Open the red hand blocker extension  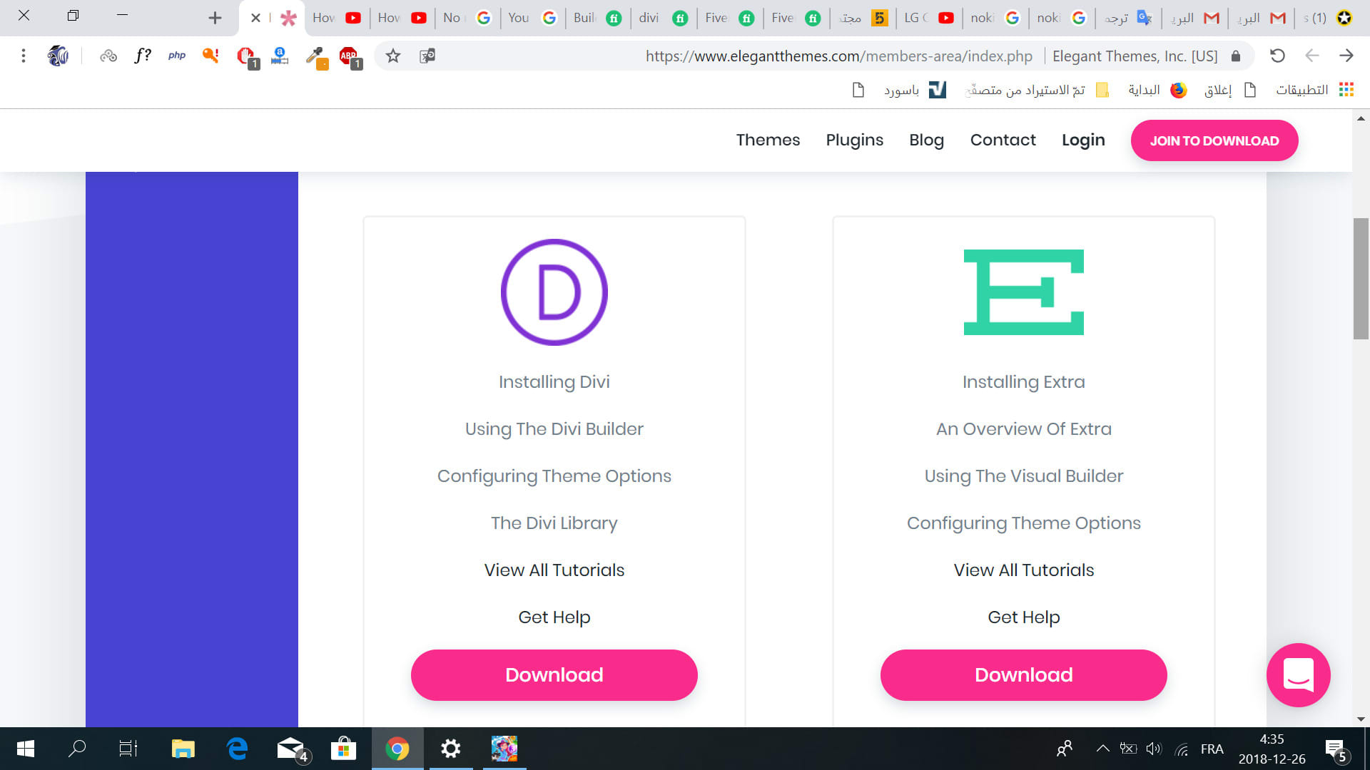click(x=246, y=57)
